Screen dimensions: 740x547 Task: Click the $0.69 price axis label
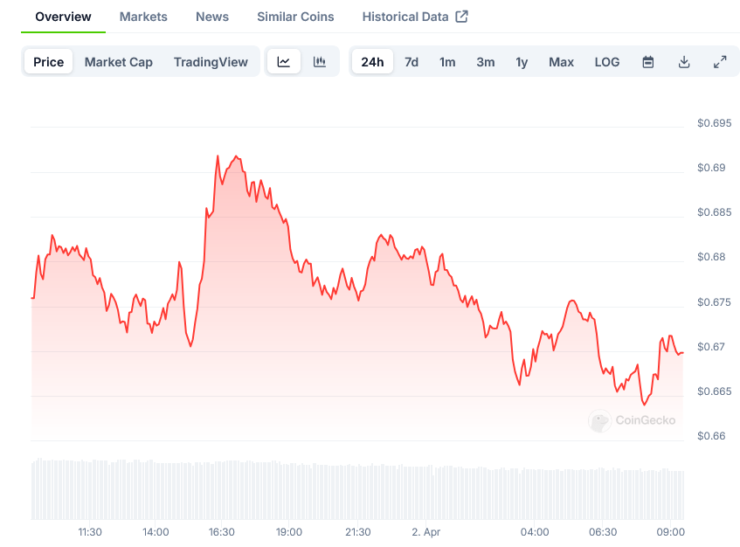tap(711, 168)
